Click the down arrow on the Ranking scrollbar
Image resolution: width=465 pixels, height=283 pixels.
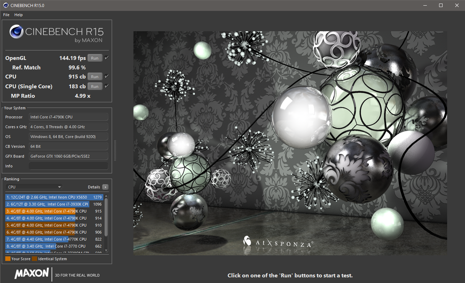coord(106,251)
